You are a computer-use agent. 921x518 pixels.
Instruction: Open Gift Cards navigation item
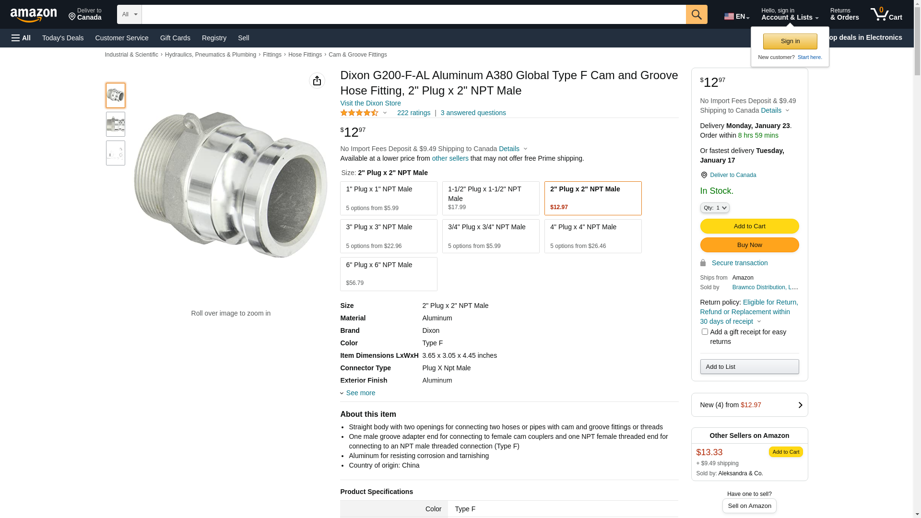[175, 38]
